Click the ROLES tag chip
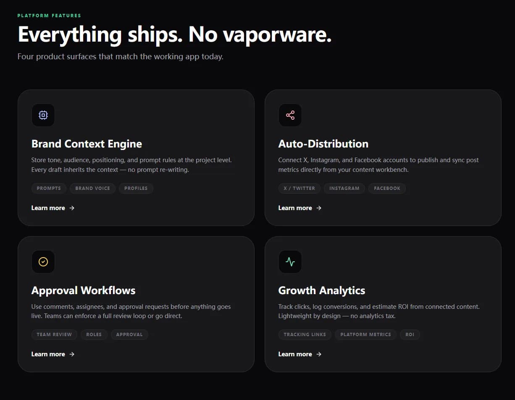 [x=94, y=334]
